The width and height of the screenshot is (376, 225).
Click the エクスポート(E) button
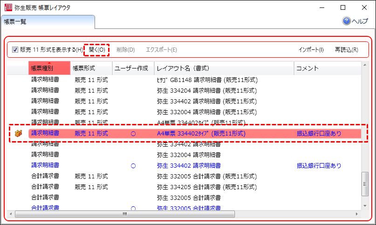[x=161, y=50]
